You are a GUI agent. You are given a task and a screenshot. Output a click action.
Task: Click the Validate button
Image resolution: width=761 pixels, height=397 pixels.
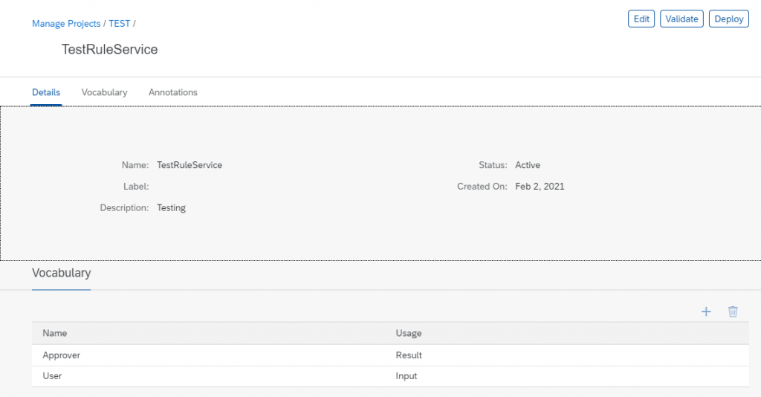[x=681, y=19]
